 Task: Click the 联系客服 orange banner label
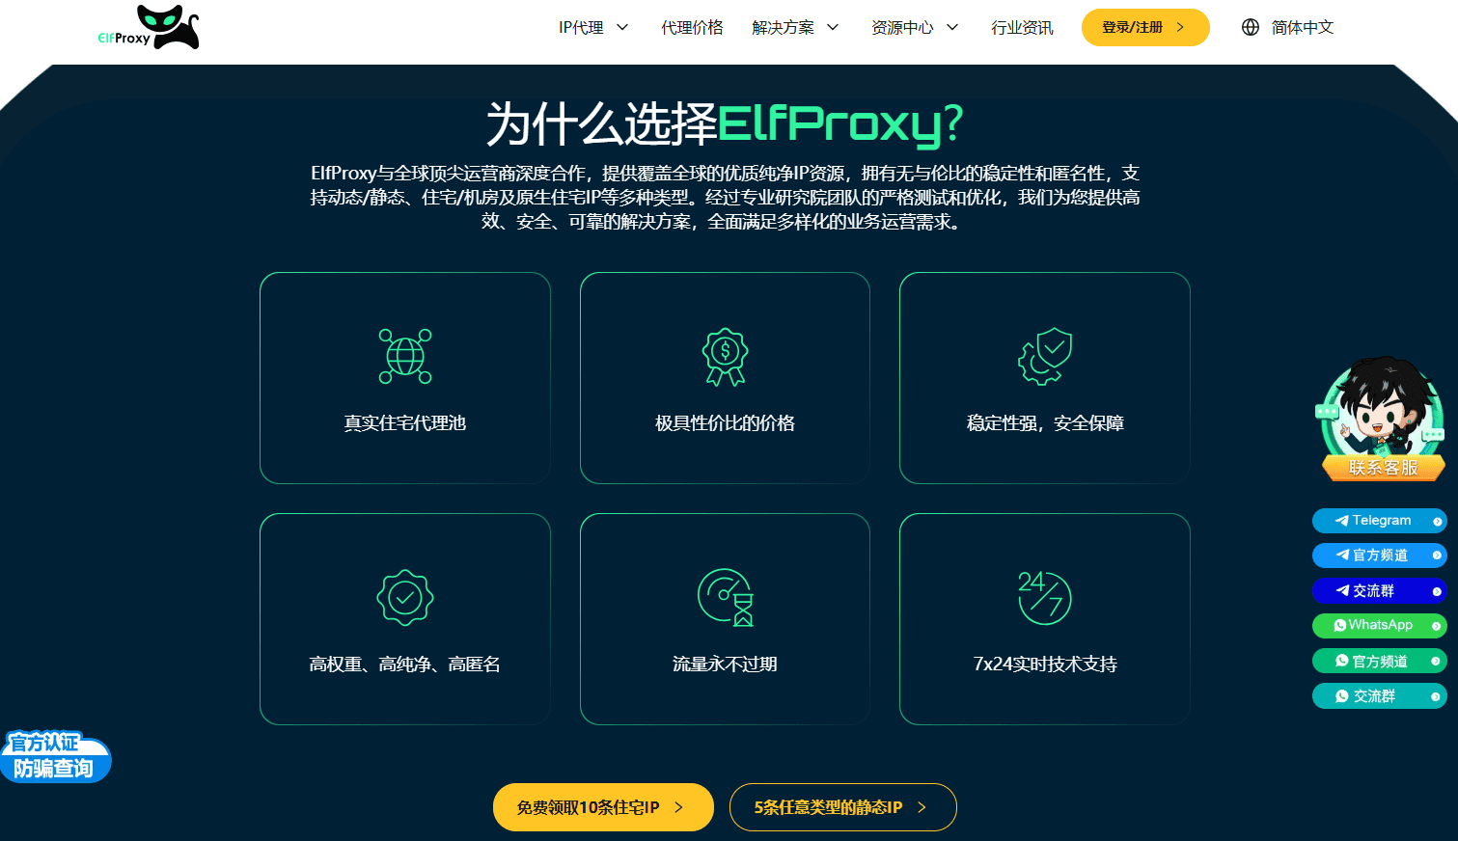pyautogui.click(x=1383, y=468)
